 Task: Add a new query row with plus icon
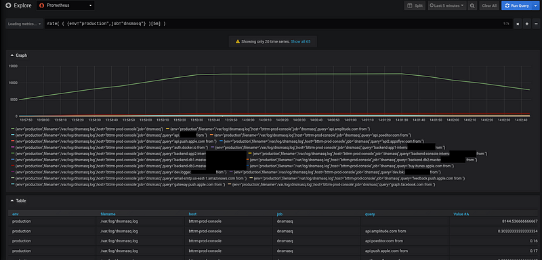click(527, 24)
